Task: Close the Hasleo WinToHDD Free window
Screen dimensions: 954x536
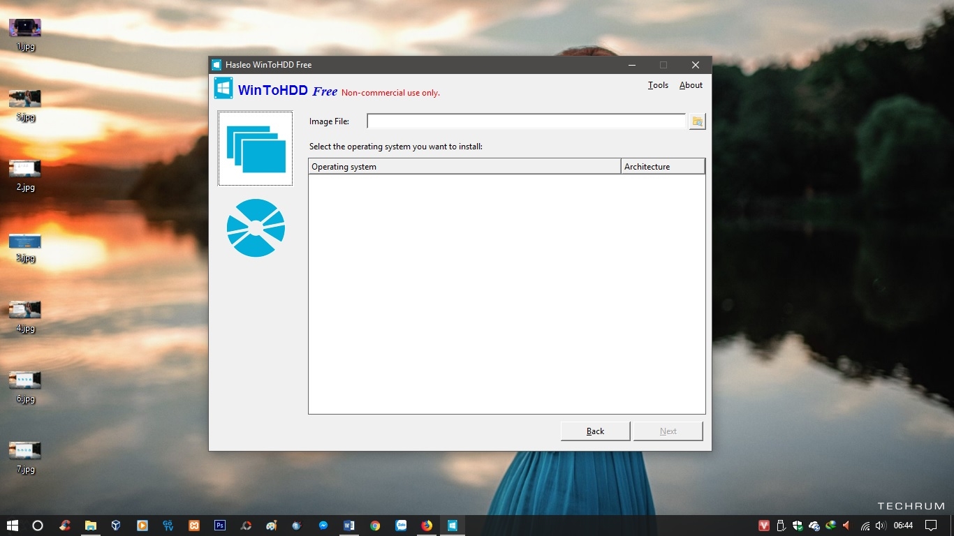Action: [696, 65]
